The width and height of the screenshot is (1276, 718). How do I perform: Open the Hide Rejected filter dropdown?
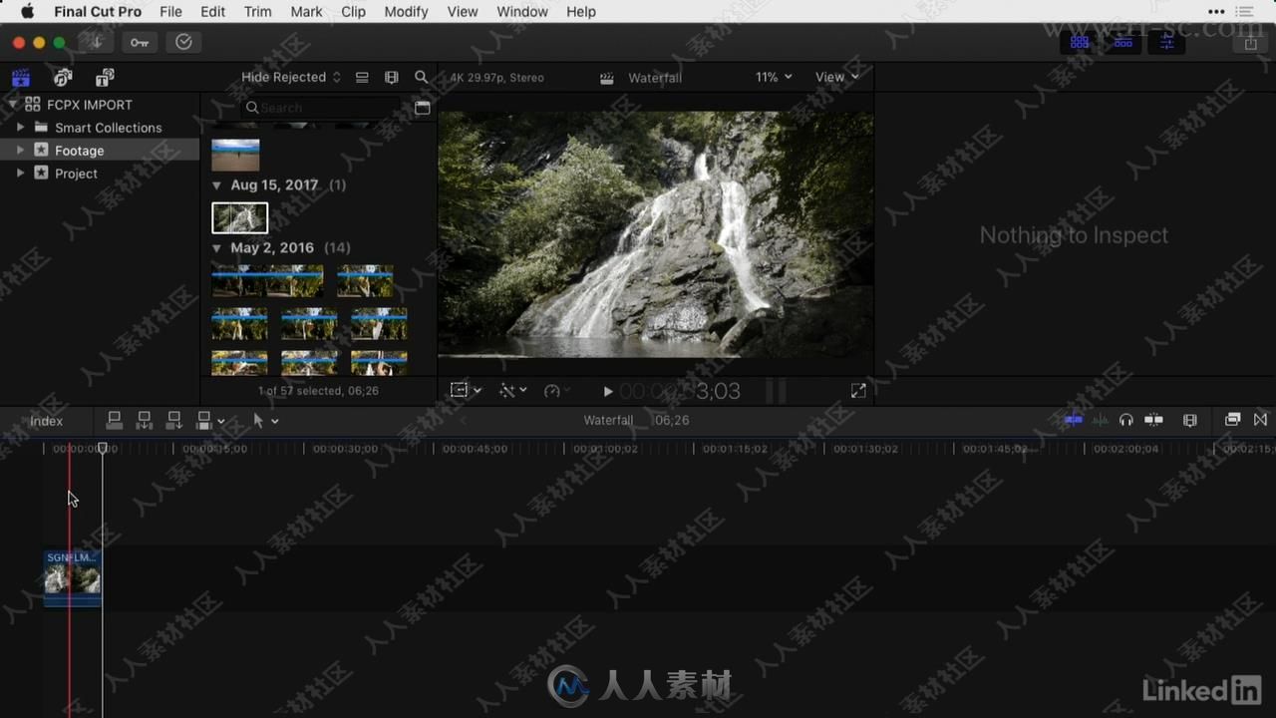(290, 77)
